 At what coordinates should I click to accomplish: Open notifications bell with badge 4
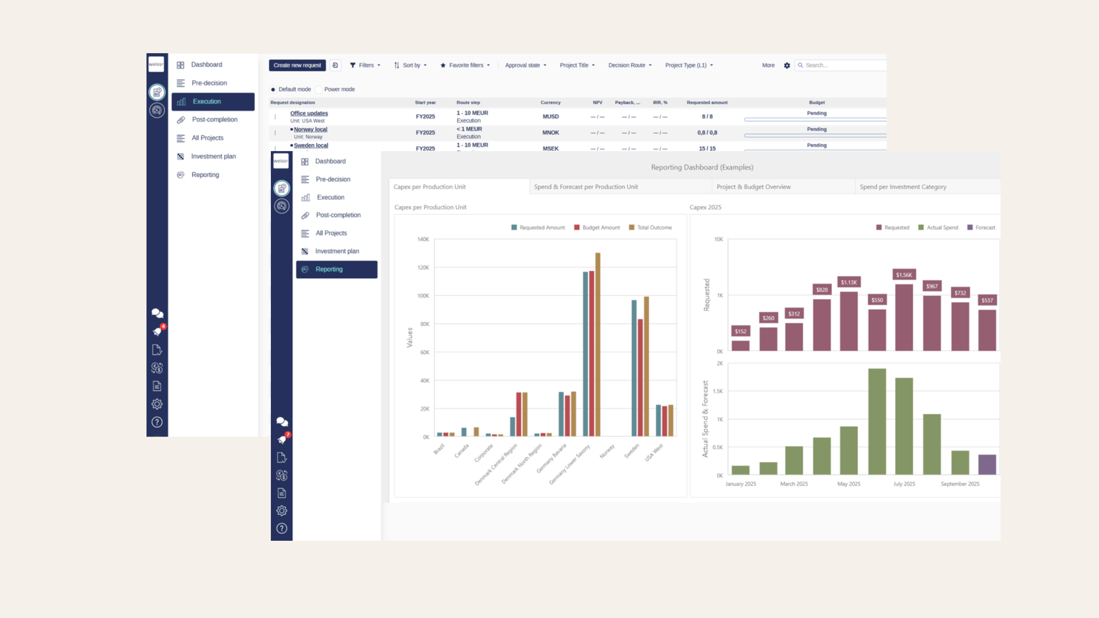157,331
